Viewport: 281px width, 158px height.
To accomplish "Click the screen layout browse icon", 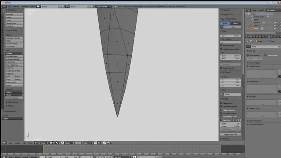I will coord(38,7).
